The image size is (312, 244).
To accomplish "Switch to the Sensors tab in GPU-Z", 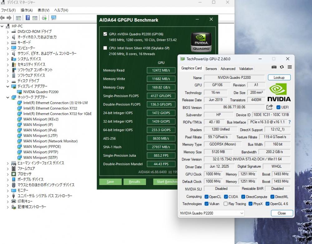I will pos(211,69).
